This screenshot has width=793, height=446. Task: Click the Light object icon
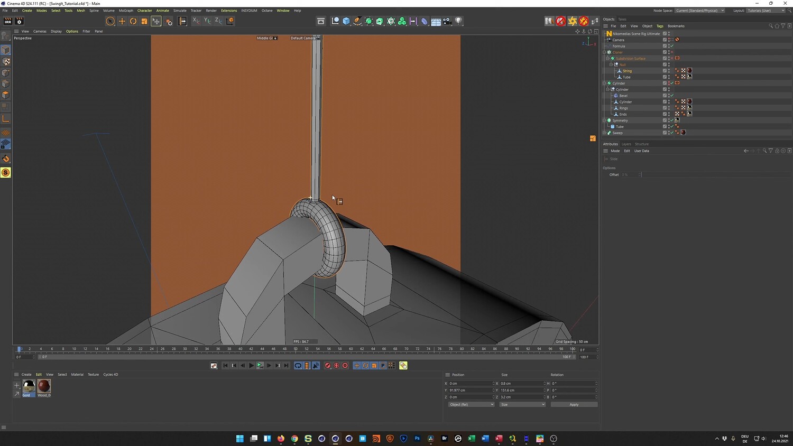point(458,21)
